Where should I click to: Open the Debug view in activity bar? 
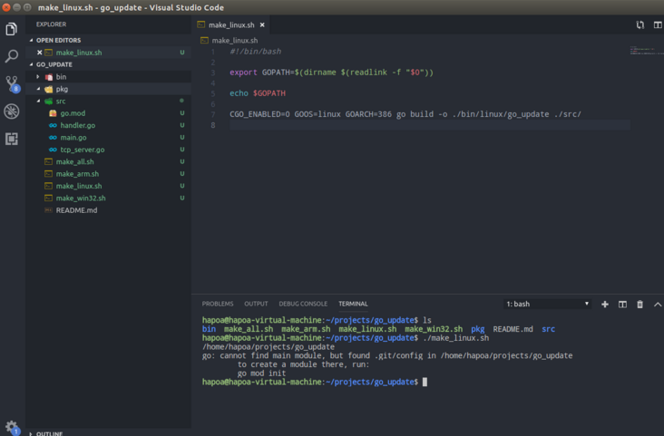click(12, 111)
